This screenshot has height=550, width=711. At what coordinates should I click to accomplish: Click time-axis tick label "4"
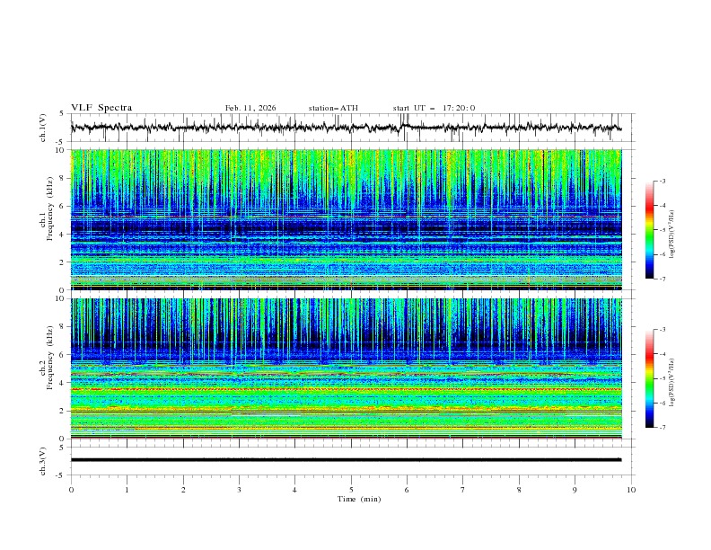coord(294,490)
